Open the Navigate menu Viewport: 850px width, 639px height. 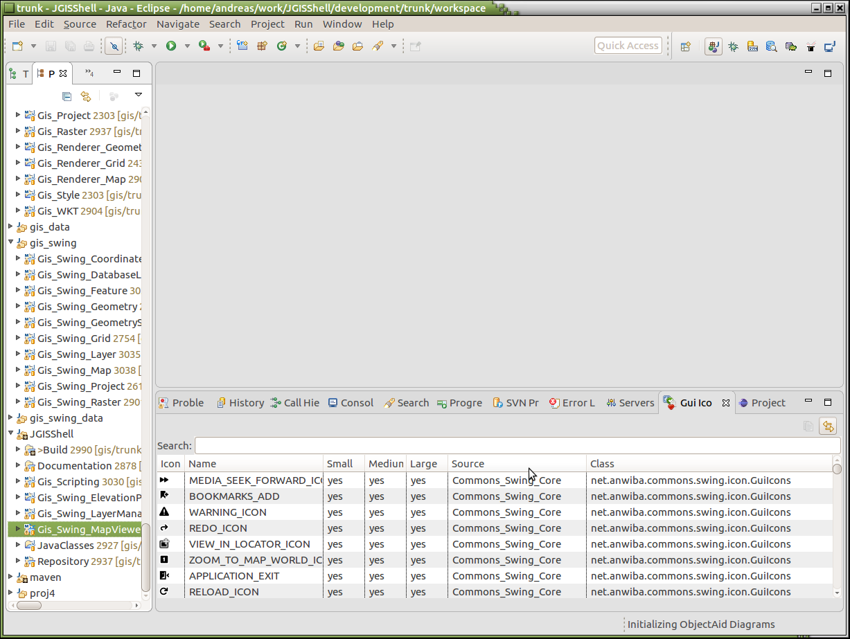coord(178,24)
